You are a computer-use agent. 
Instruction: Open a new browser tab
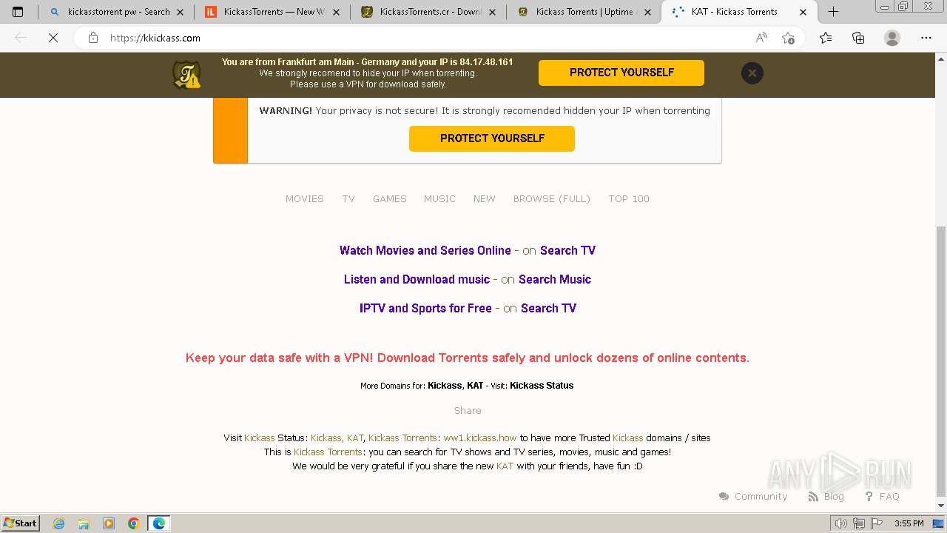click(833, 12)
